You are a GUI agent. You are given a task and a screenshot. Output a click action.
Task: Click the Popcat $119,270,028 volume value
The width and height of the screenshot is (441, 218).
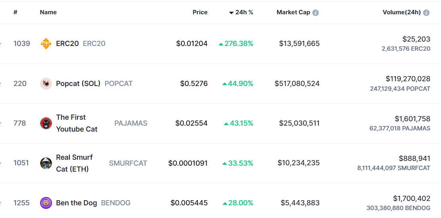[x=408, y=79]
